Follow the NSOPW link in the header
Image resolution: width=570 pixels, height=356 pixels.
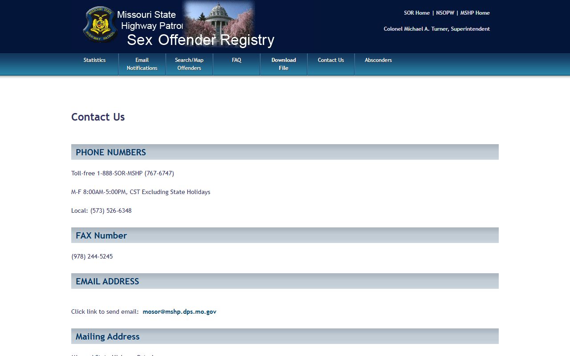tap(445, 13)
